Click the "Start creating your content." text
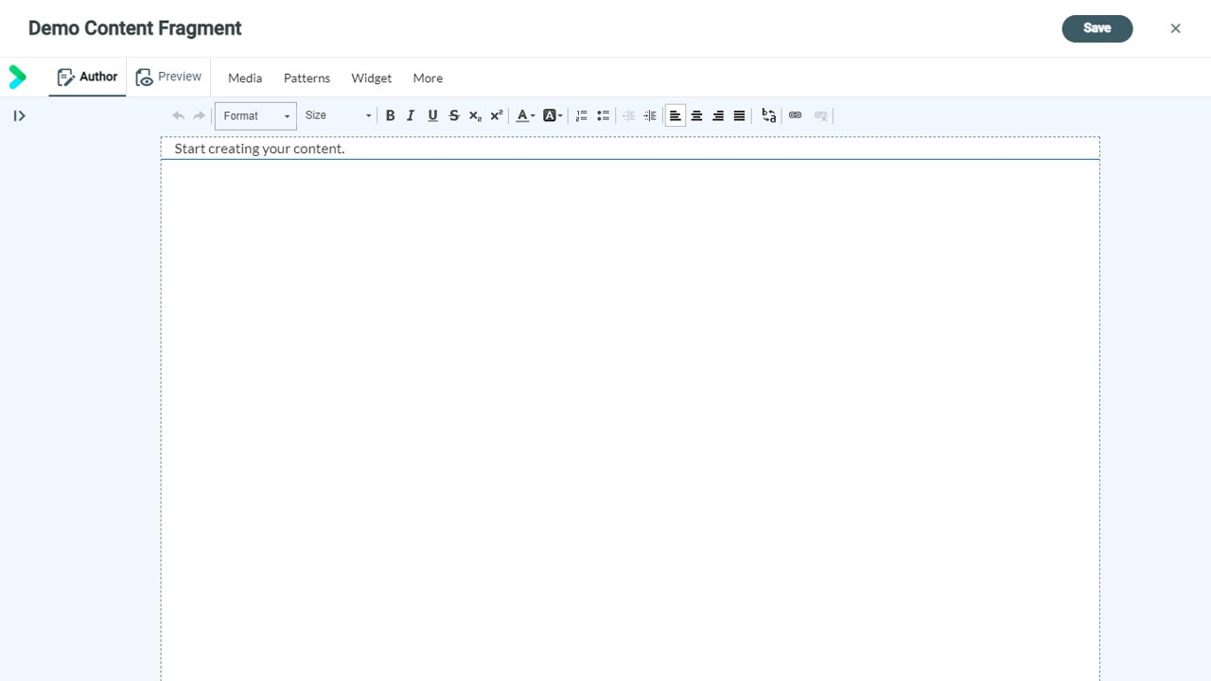 click(259, 148)
